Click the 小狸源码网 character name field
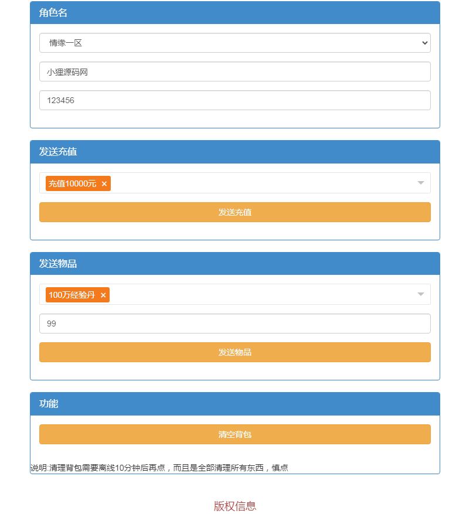Image resolution: width=466 pixels, height=514 pixels. [x=234, y=72]
